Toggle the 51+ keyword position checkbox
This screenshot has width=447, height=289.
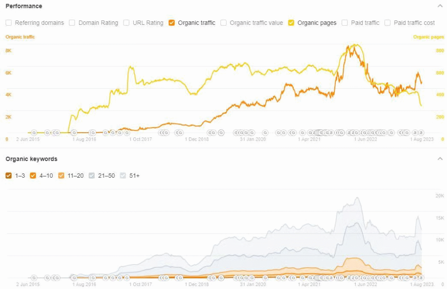pyautogui.click(x=122, y=175)
